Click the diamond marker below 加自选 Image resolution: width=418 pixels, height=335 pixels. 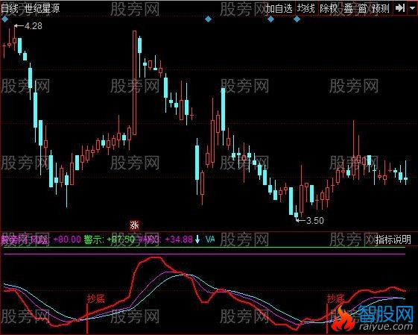pos(270,19)
